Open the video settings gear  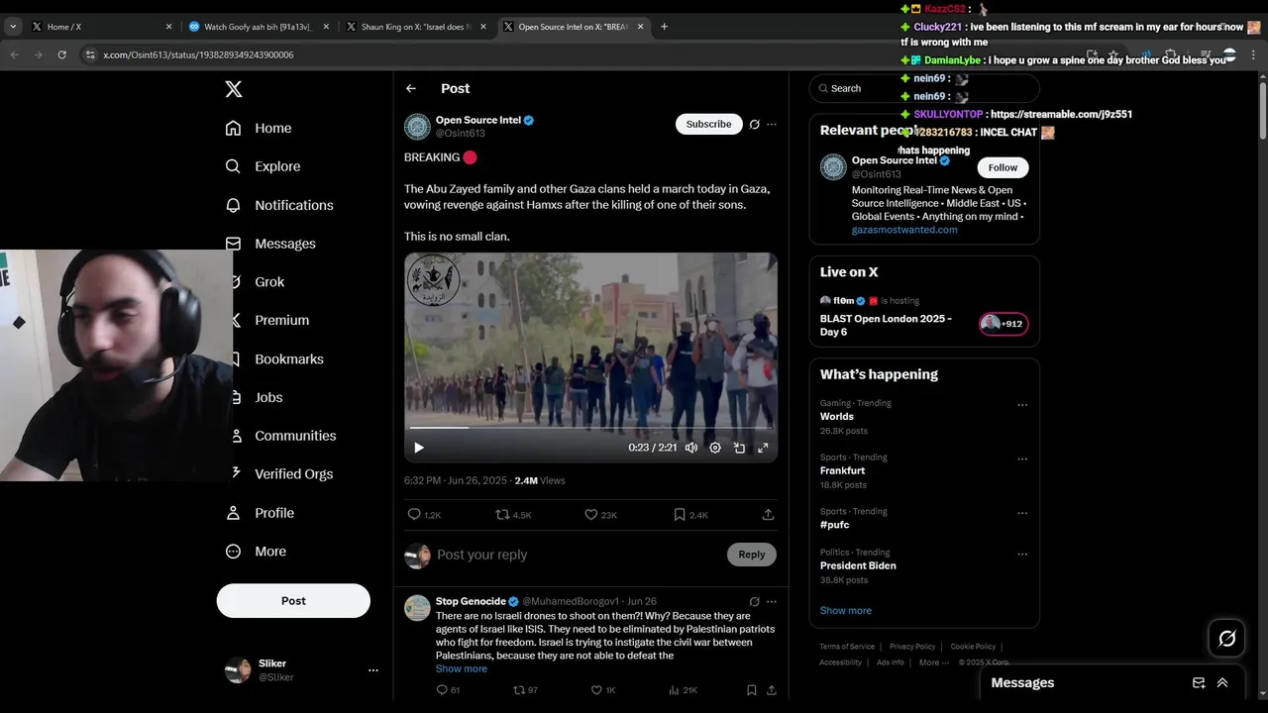[x=715, y=448]
